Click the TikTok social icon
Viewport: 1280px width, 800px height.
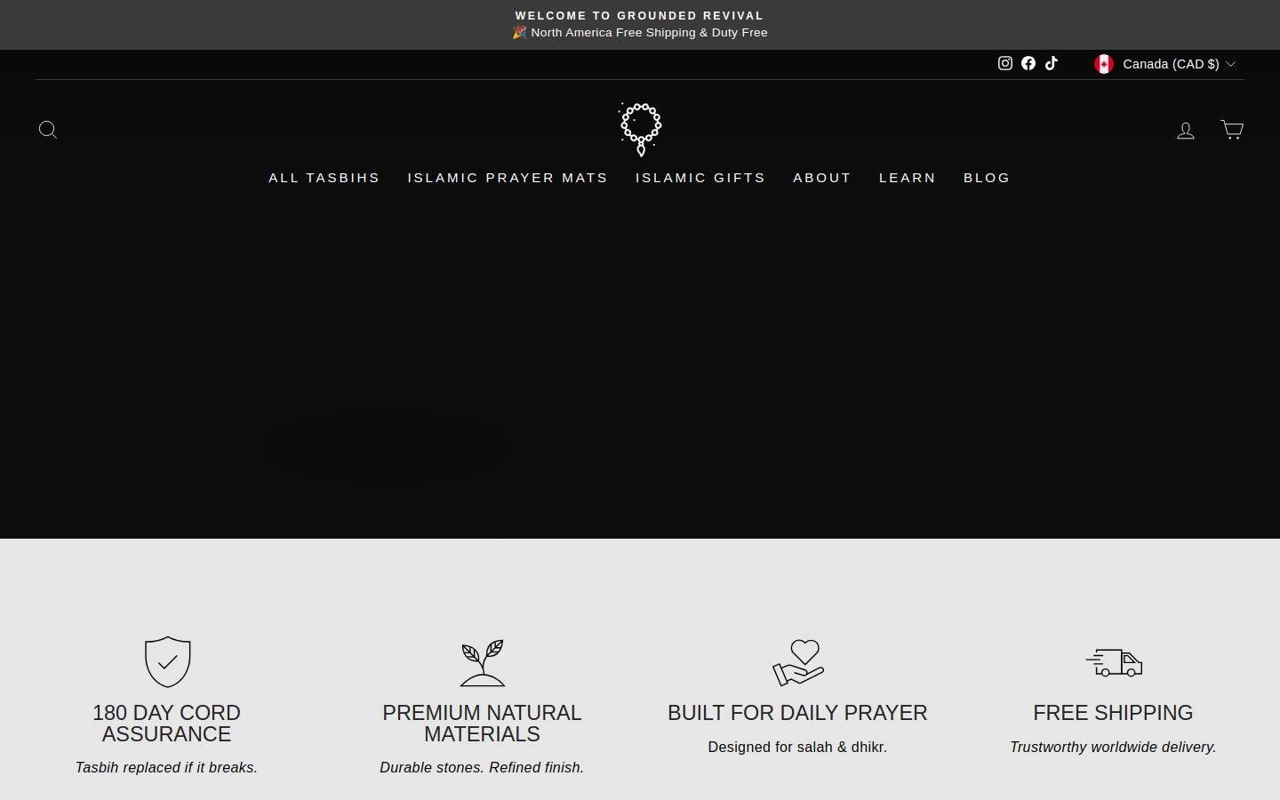[x=1052, y=63]
